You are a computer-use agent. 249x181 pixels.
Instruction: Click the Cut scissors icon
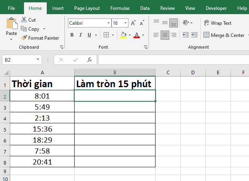[x=24, y=20]
